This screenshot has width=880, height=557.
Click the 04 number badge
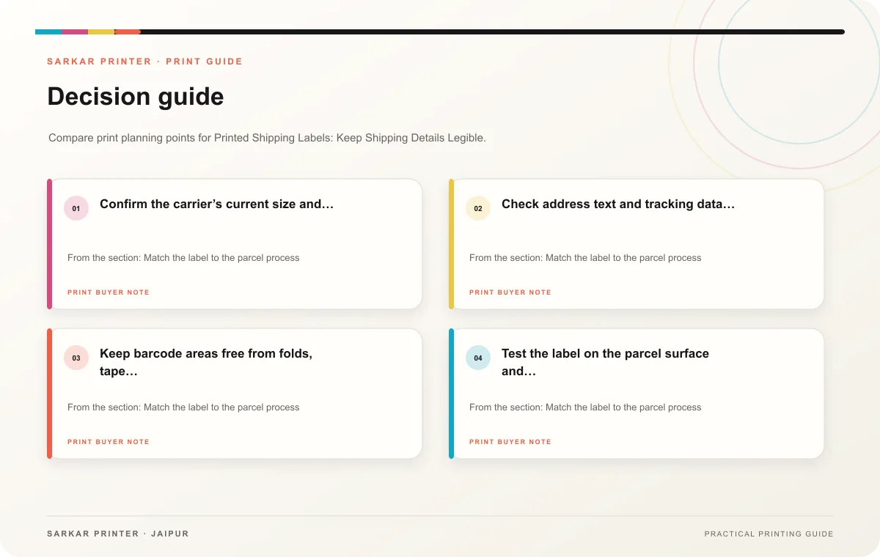tap(478, 358)
